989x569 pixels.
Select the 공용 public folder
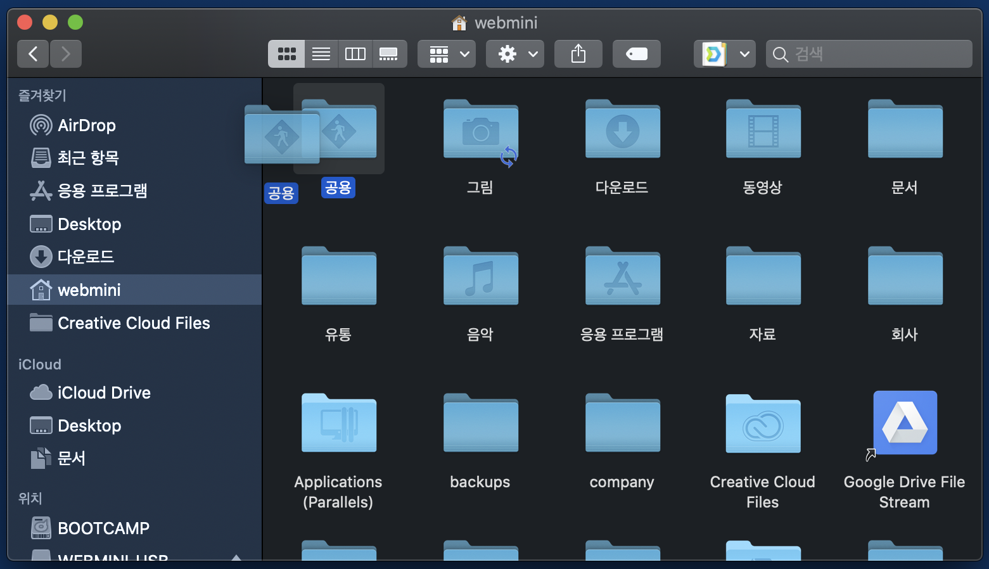339,129
